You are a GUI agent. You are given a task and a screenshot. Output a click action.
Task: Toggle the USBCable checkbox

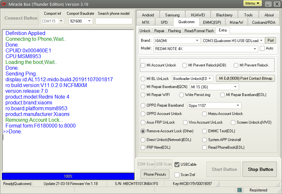click(177, 164)
